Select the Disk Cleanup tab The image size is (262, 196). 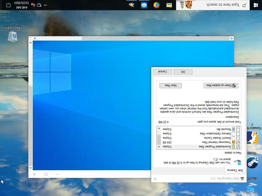235,170
